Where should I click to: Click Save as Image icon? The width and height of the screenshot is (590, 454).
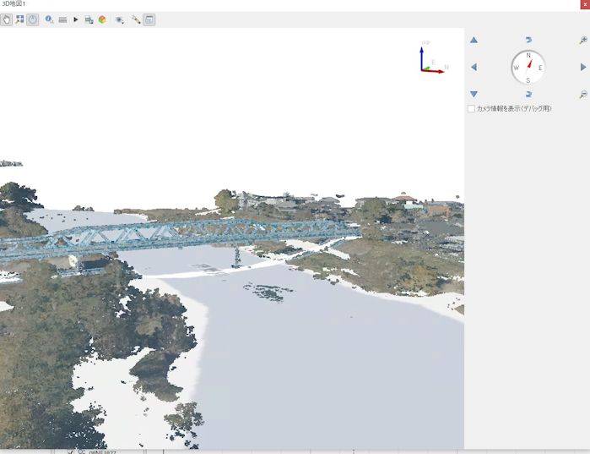click(x=89, y=20)
